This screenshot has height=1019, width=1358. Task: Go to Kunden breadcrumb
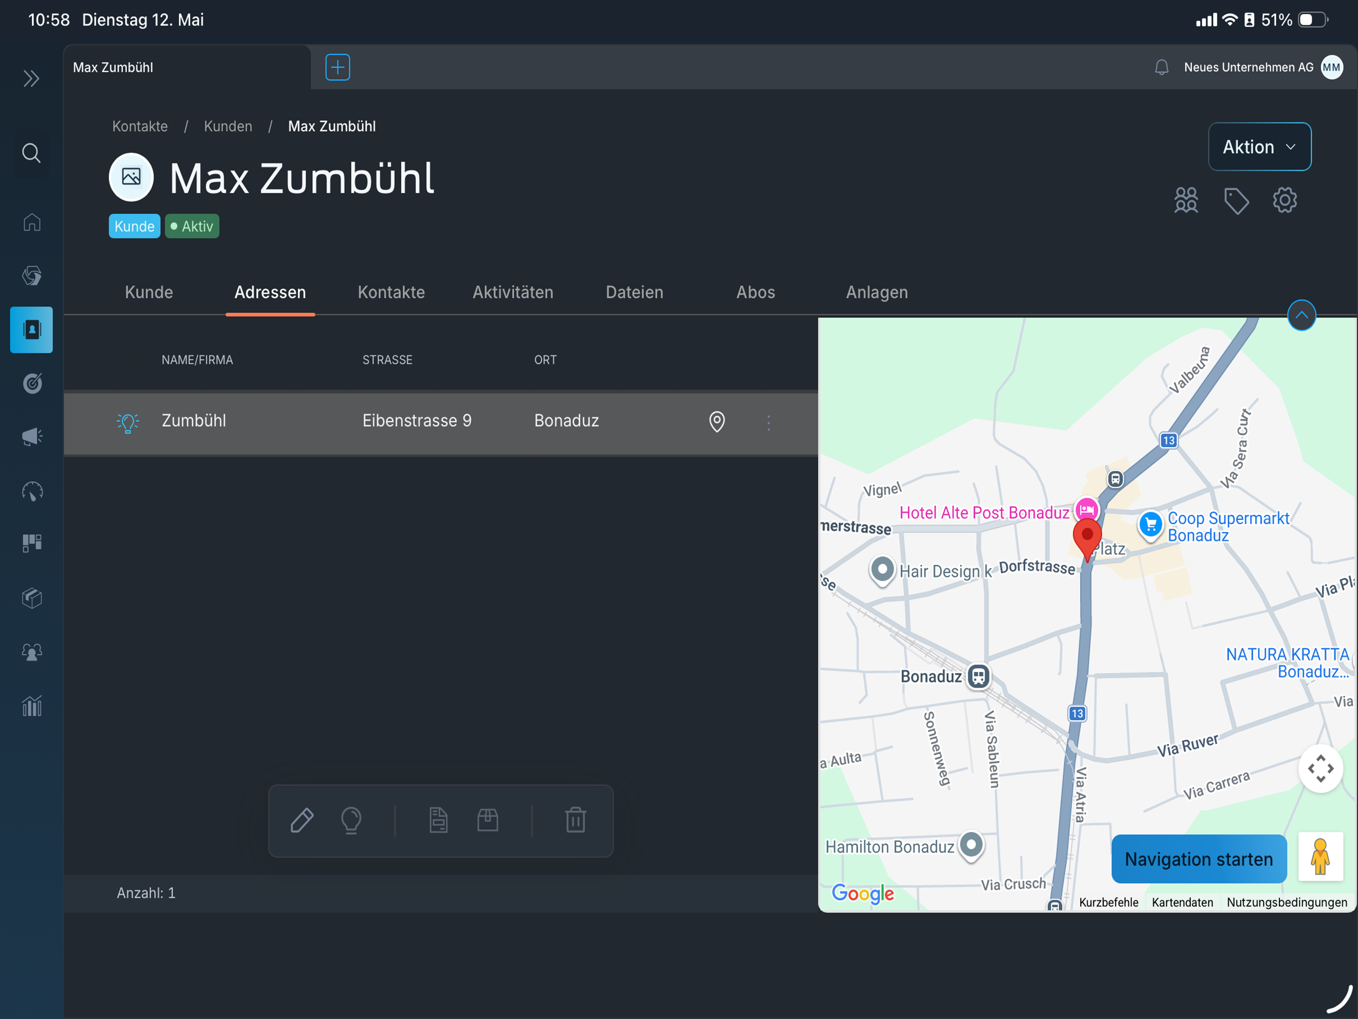pos(228,126)
